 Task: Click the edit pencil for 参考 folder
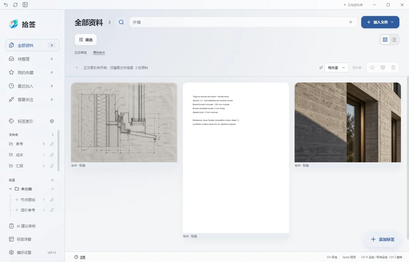click(x=52, y=144)
